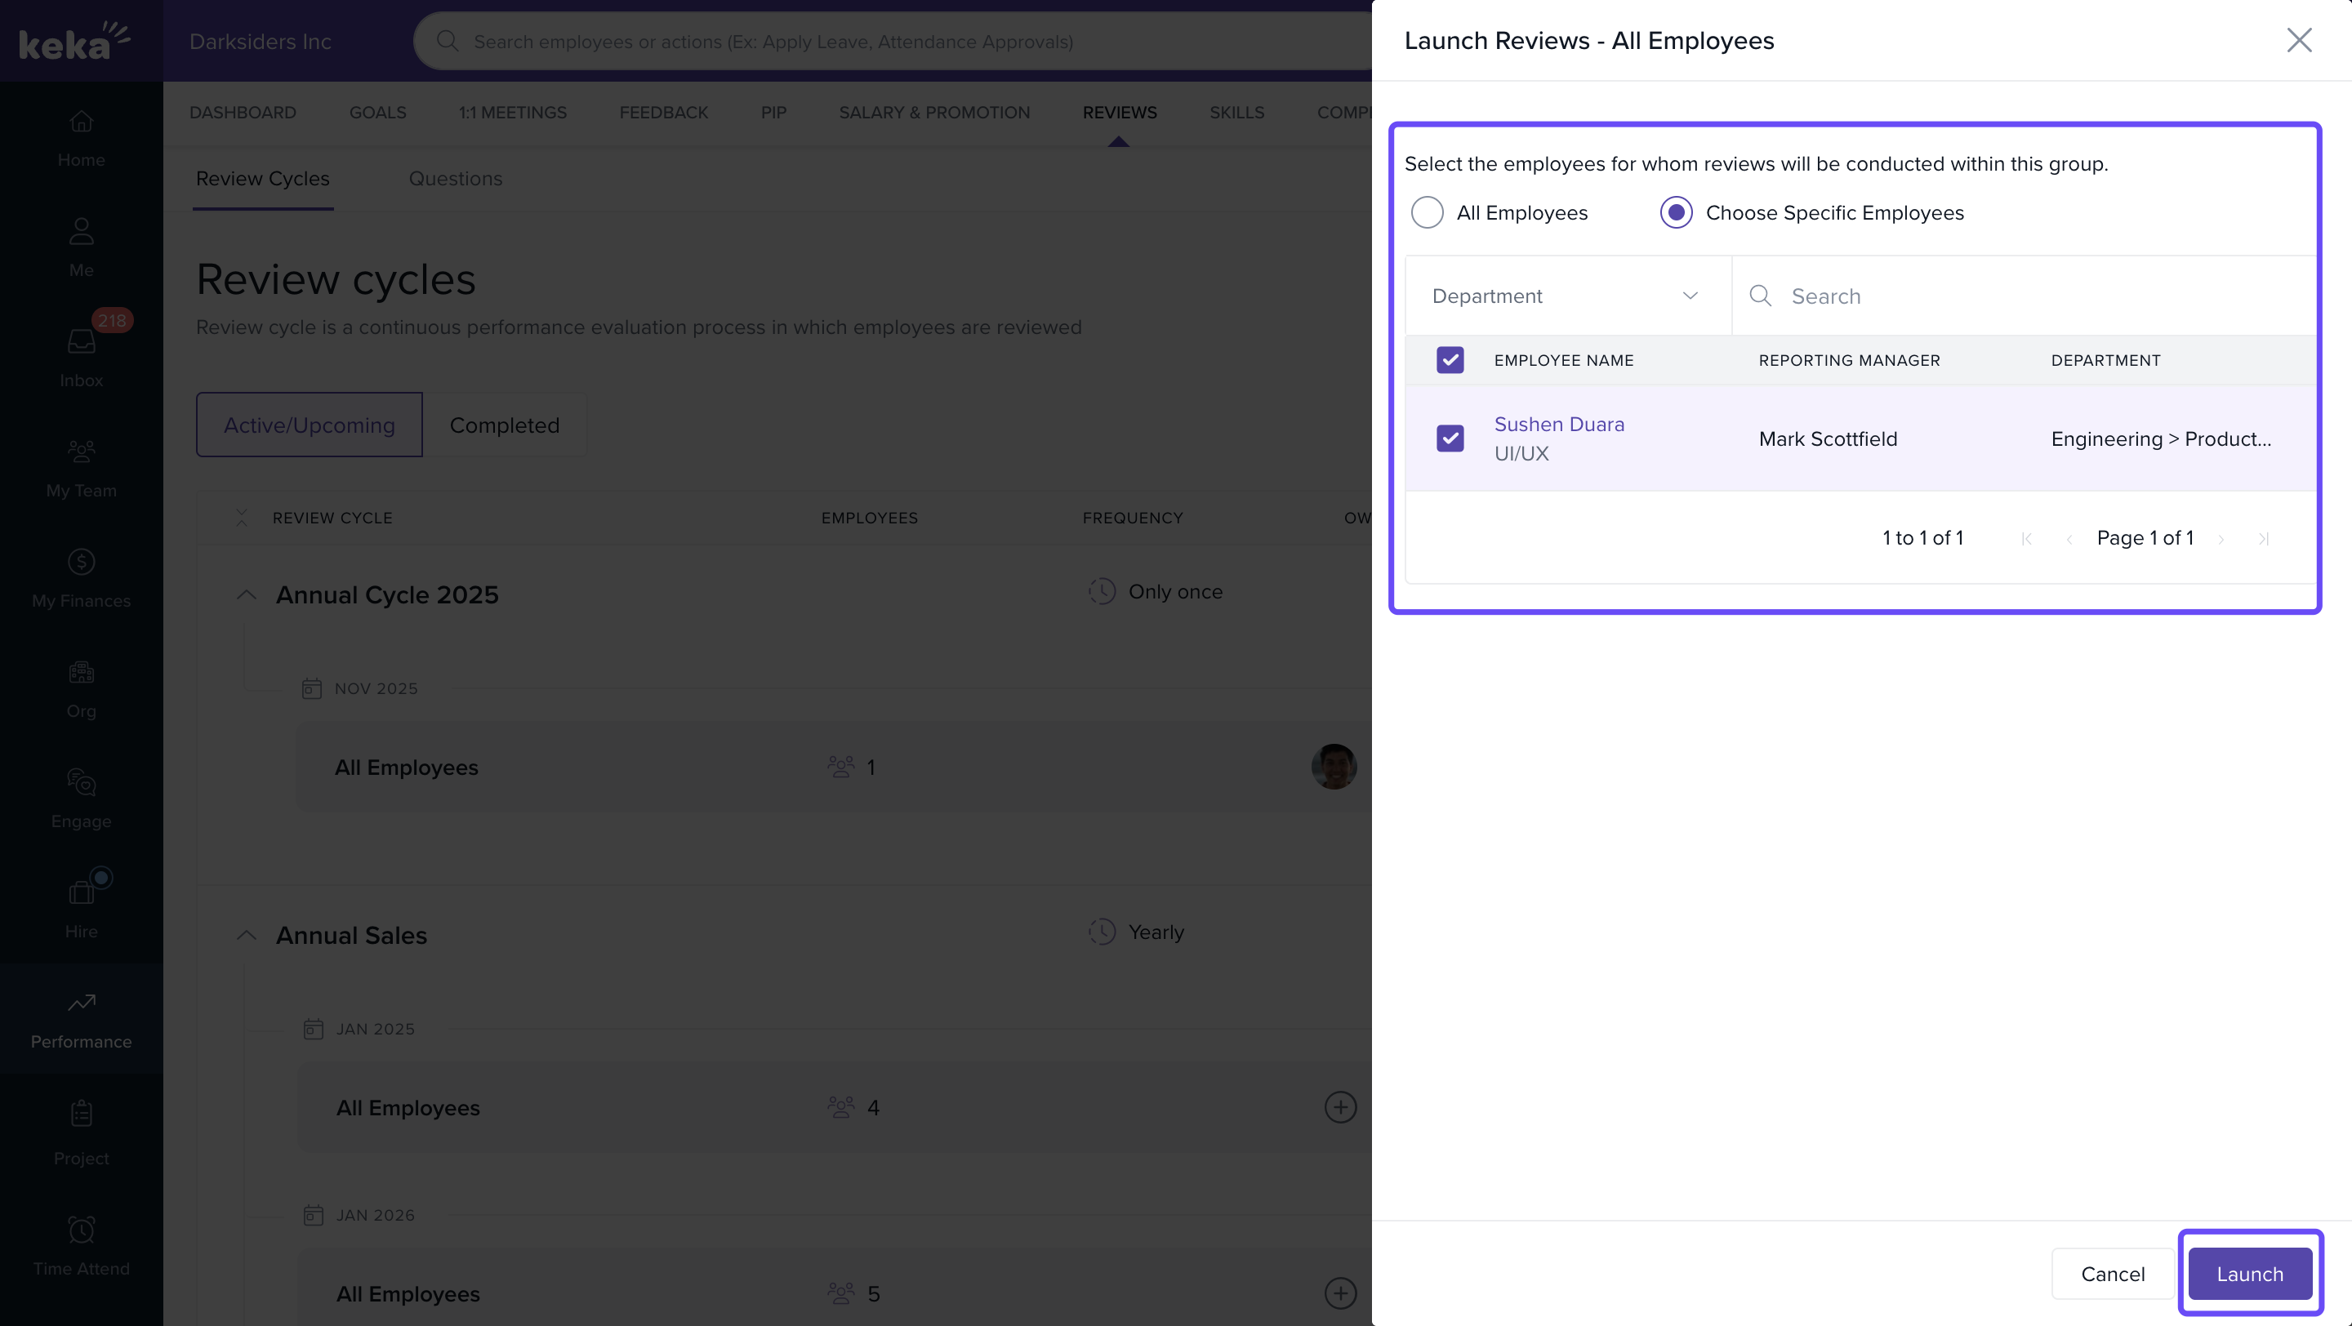Open the Inbox icon with 218 badge

tap(82, 340)
